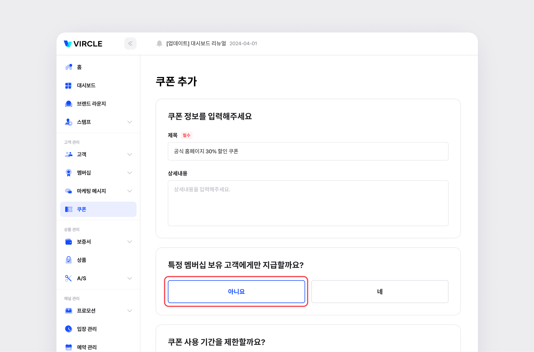534x352 pixels.
Task: Expand the 스탬프 menu chevron
Action: point(130,122)
